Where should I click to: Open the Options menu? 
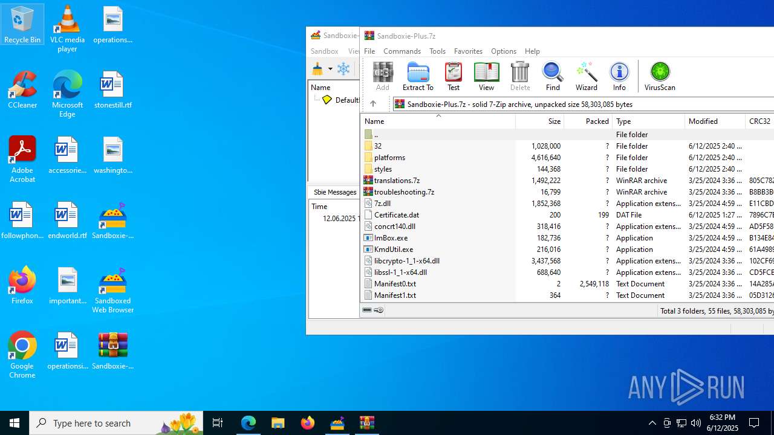click(504, 51)
